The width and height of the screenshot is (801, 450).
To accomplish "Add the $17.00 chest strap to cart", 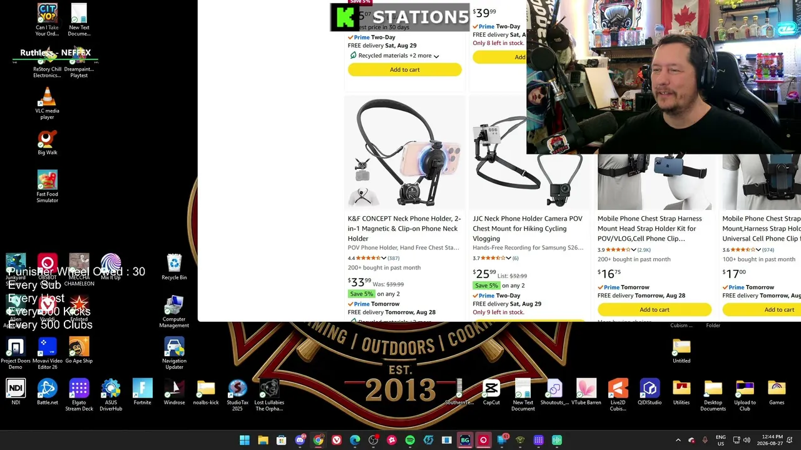I will click(762, 309).
